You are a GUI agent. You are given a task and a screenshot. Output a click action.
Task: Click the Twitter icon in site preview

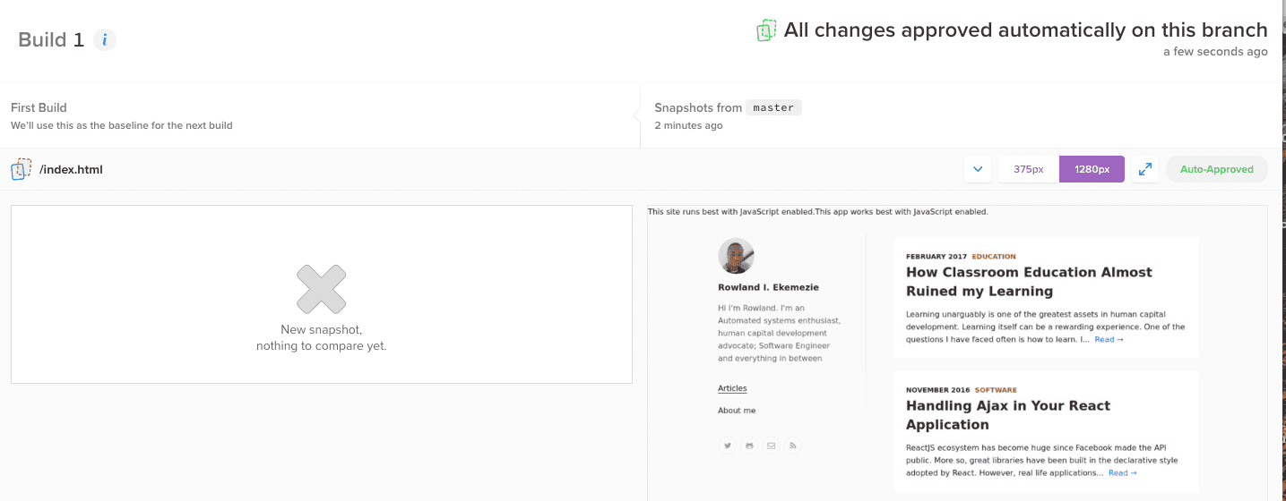(728, 445)
